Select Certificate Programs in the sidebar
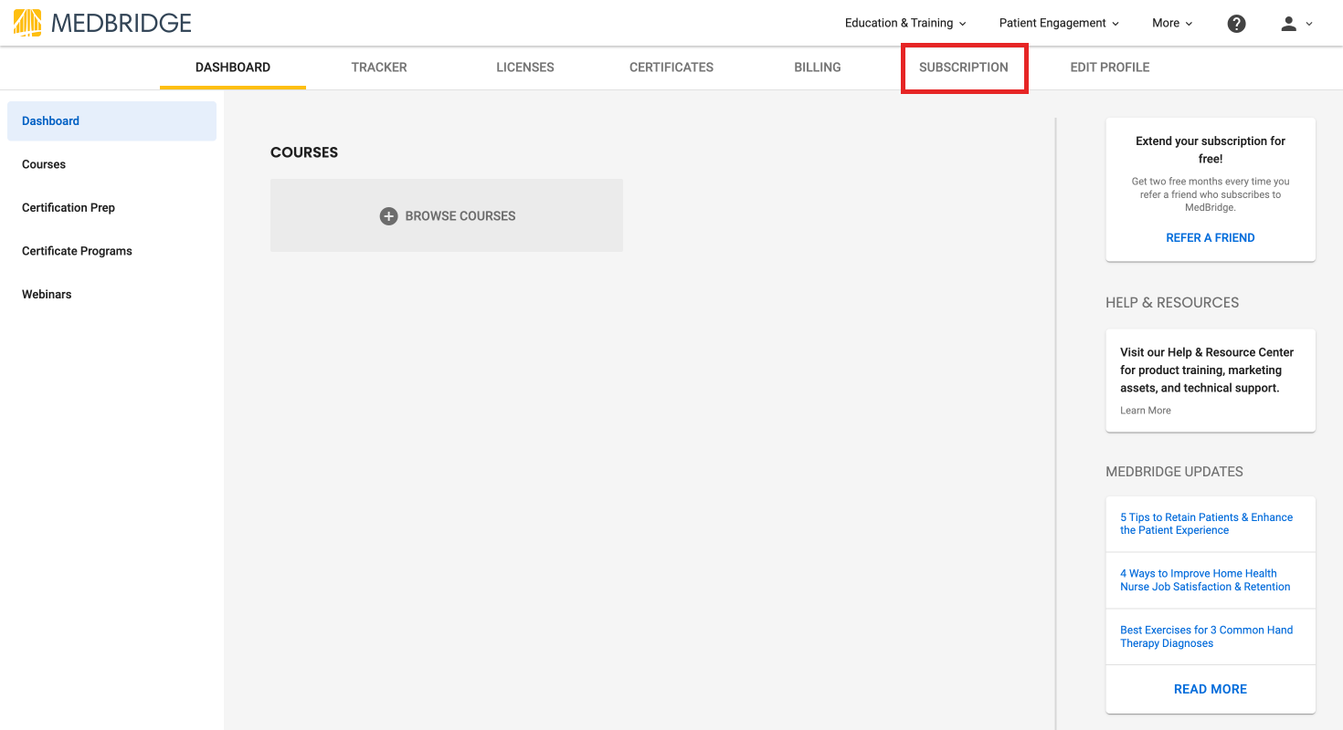This screenshot has width=1343, height=730. pos(111,251)
